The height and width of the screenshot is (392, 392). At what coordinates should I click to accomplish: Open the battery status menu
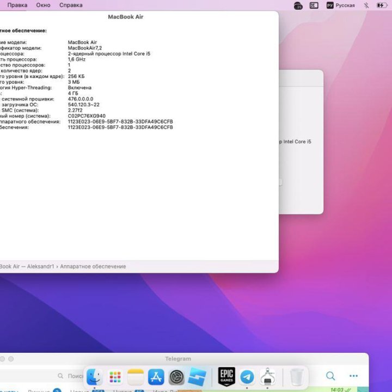[x=382, y=5]
